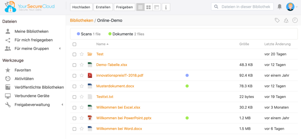Go back to Bibliotheken breadcrumb

point(82,20)
